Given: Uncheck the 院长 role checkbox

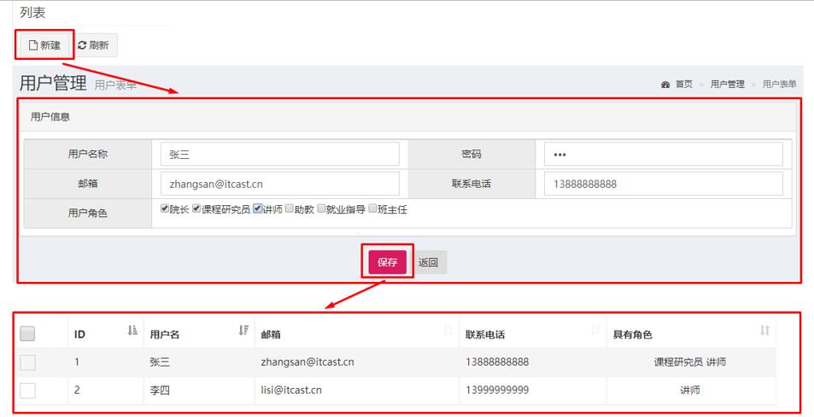Looking at the screenshot, I should tap(165, 208).
